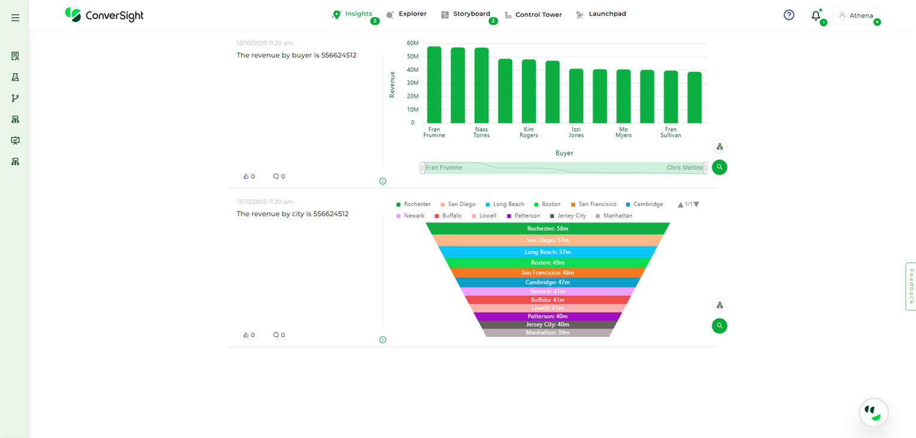Click the buyer range slider left handle
This screenshot has height=438, width=916.
coord(422,168)
